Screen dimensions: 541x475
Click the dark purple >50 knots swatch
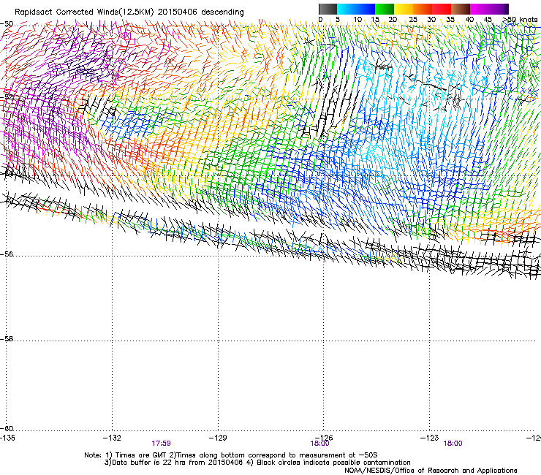pyautogui.click(x=507, y=9)
